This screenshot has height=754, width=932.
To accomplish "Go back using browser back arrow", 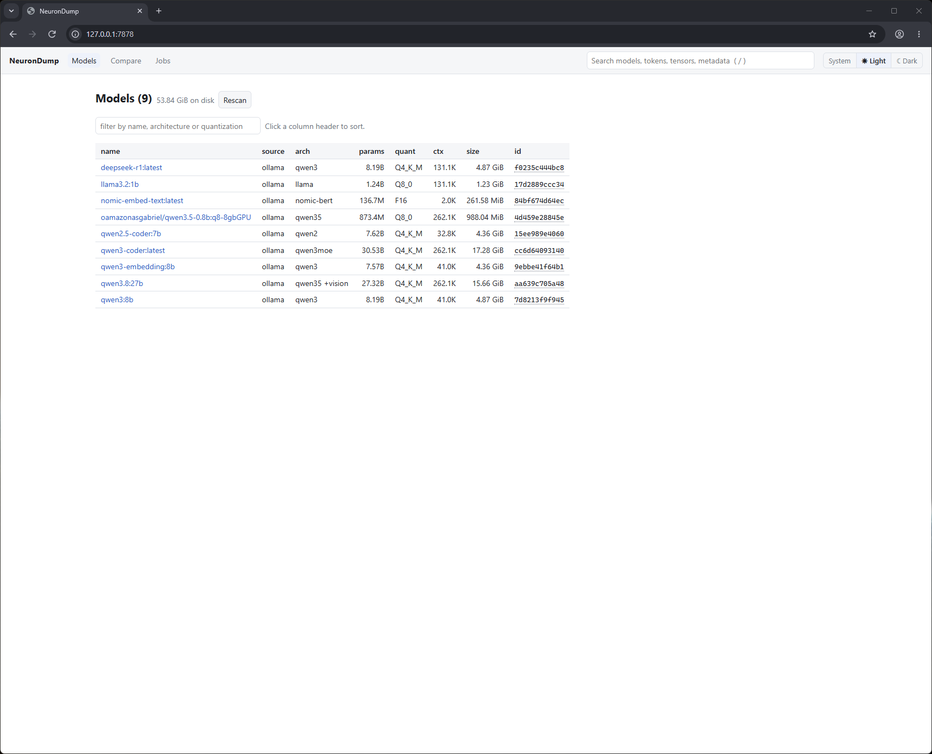I will point(13,34).
